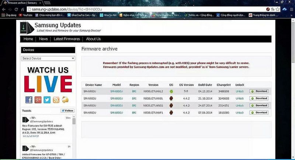Go to the News menu item
The width and height of the screenshot is (295, 160).
(x=44, y=39)
